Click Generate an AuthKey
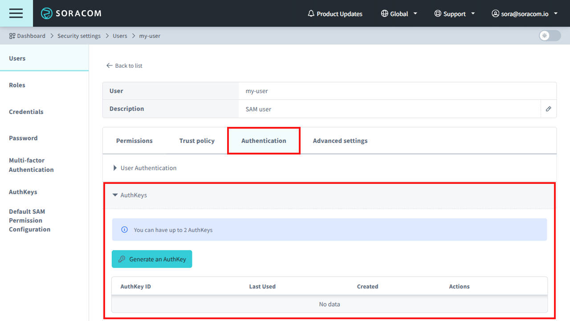The height and width of the screenshot is (321, 570). 152,259
